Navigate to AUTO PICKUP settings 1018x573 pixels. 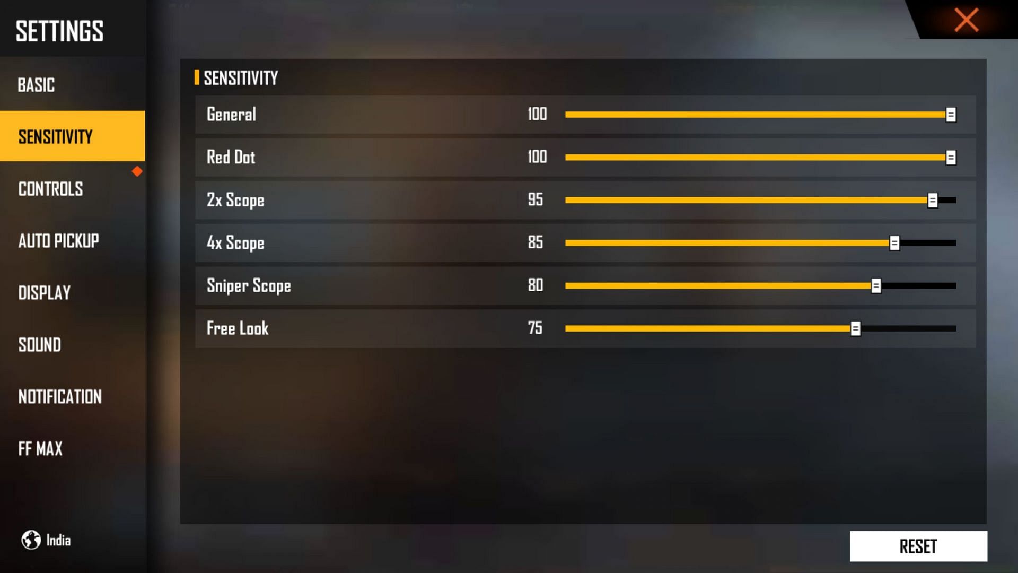tap(57, 241)
